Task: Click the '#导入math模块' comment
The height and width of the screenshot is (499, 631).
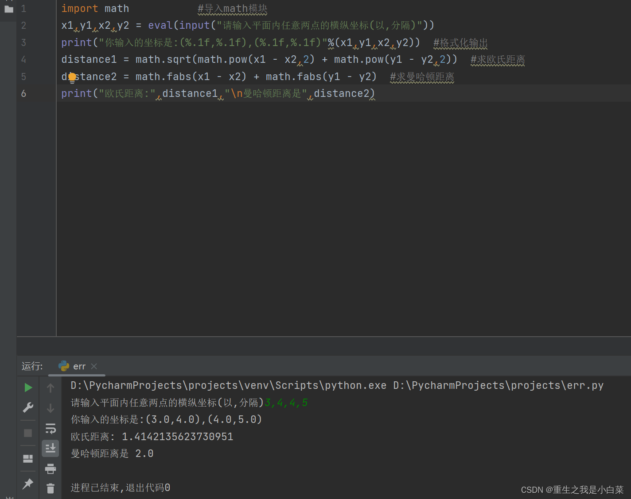Action: pyautogui.click(x=233, y=9)
